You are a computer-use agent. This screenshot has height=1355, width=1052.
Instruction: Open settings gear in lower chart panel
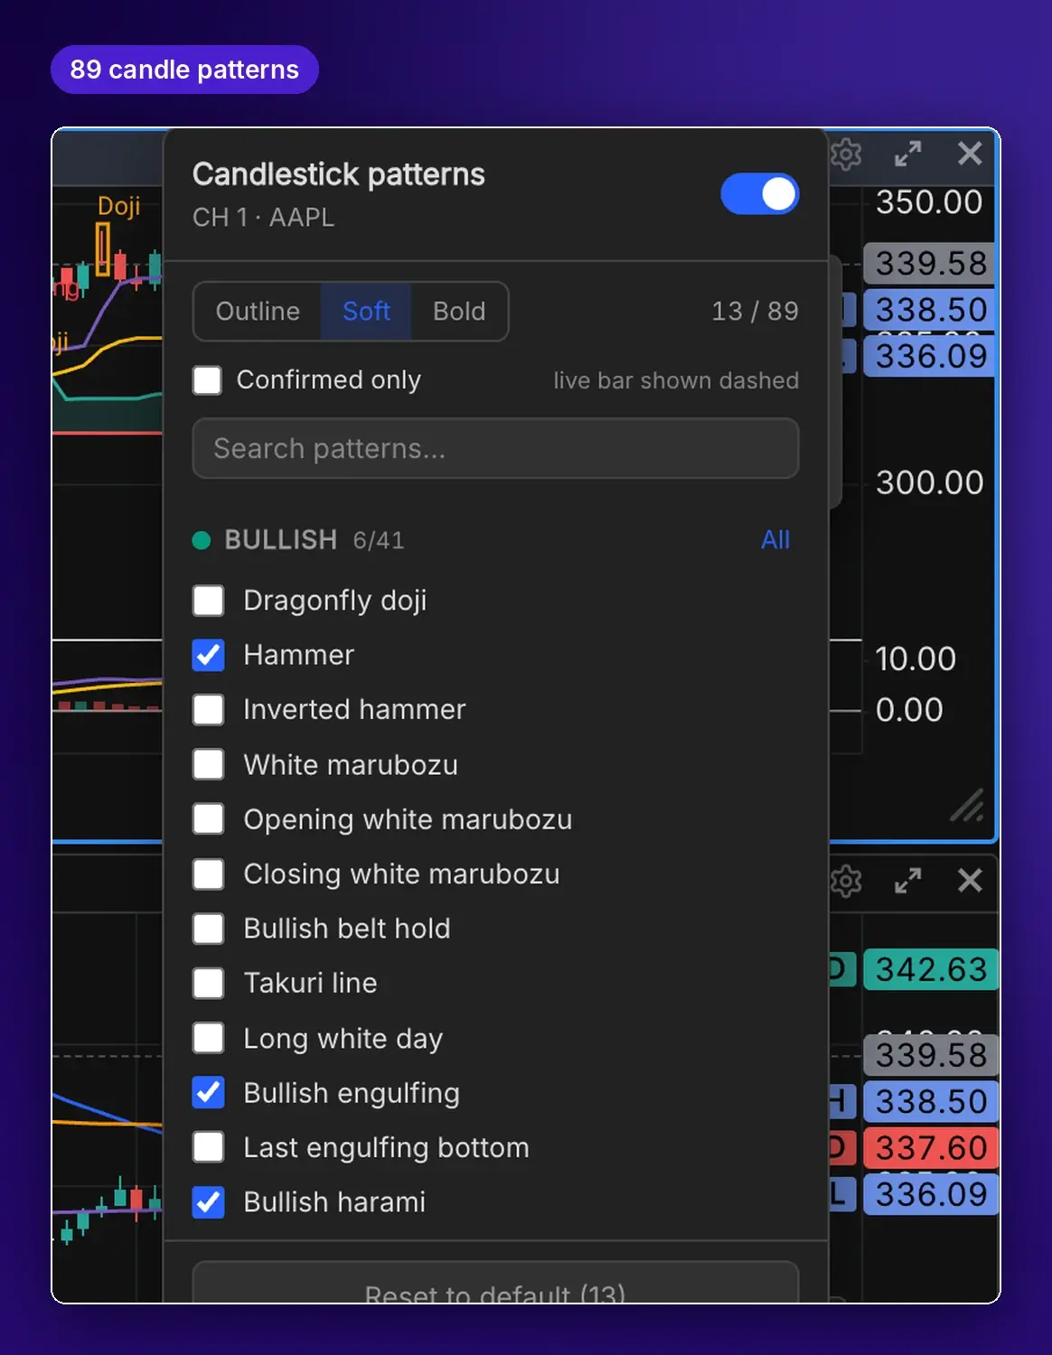click(847, 881)
